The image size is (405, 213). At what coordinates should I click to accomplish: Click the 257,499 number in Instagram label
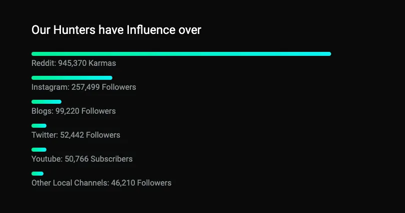point(85,87)
